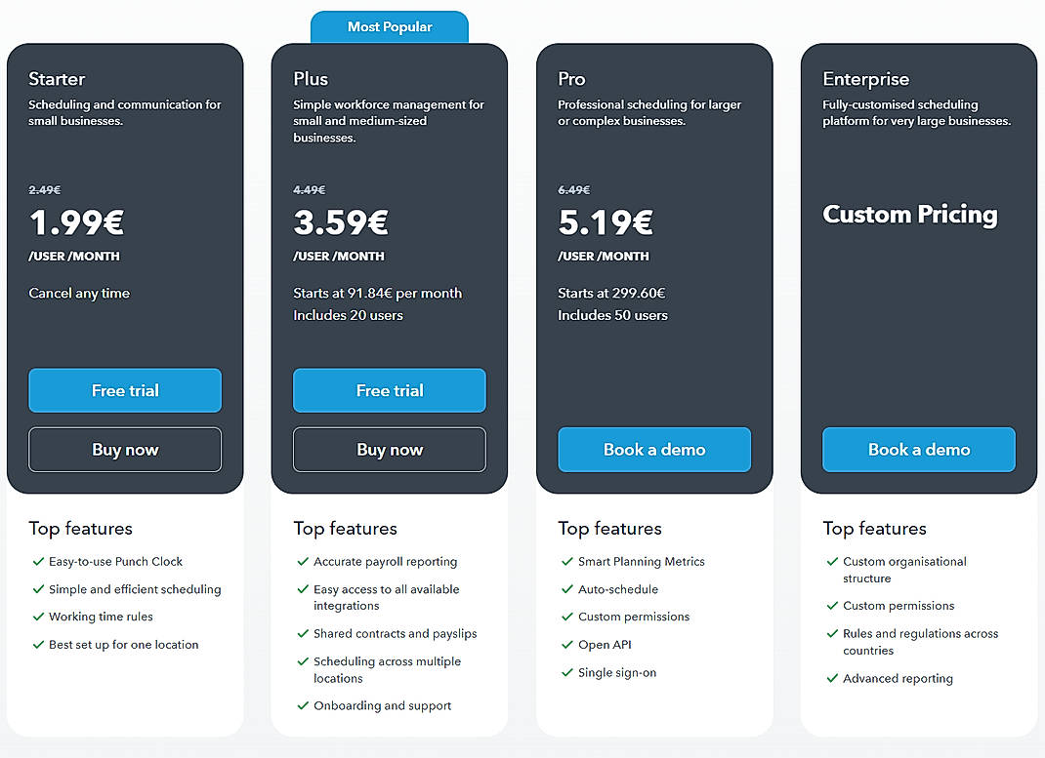Book a demo for the Enterprise plan
Image resolution: width=1045 pixels, height=758 pixels.
pyautogui.click(x=918, y=450)
